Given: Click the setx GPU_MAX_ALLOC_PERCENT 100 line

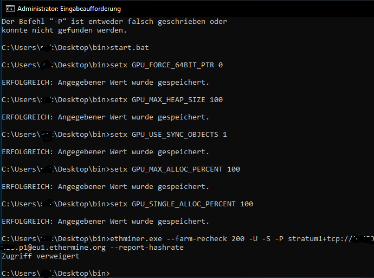Looking at the screenshot, I should coord(121,169).
